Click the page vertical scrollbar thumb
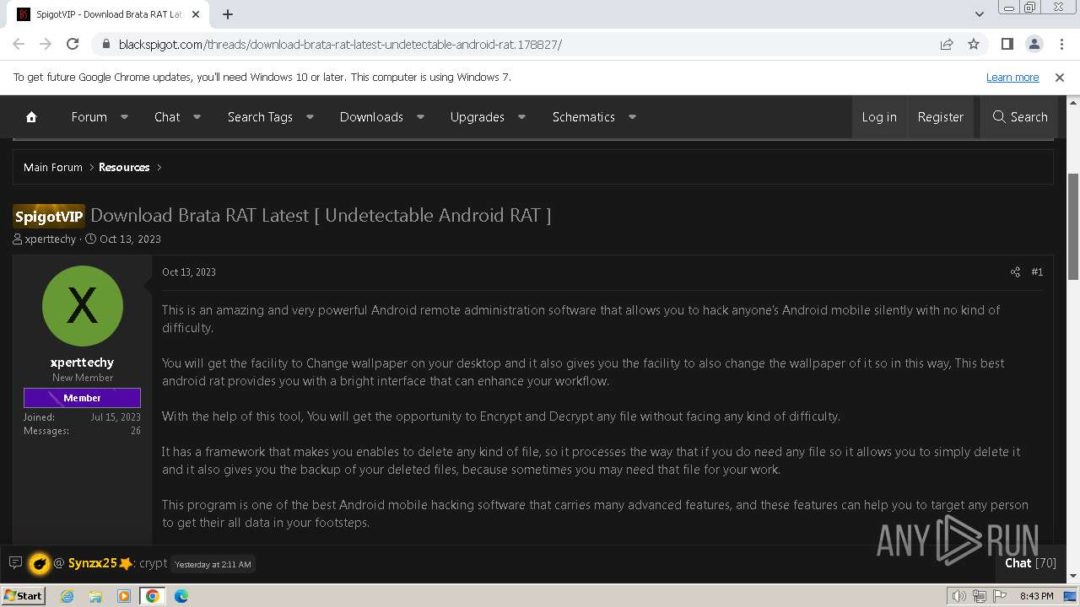 point(1073,226)
